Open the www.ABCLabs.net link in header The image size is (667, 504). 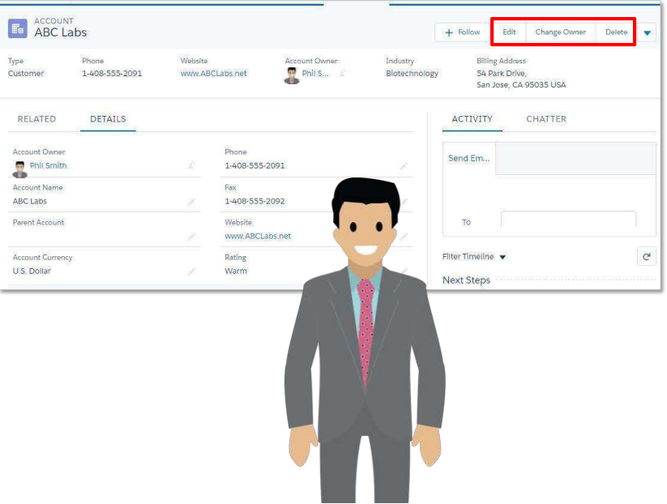[x=213, y=74]
